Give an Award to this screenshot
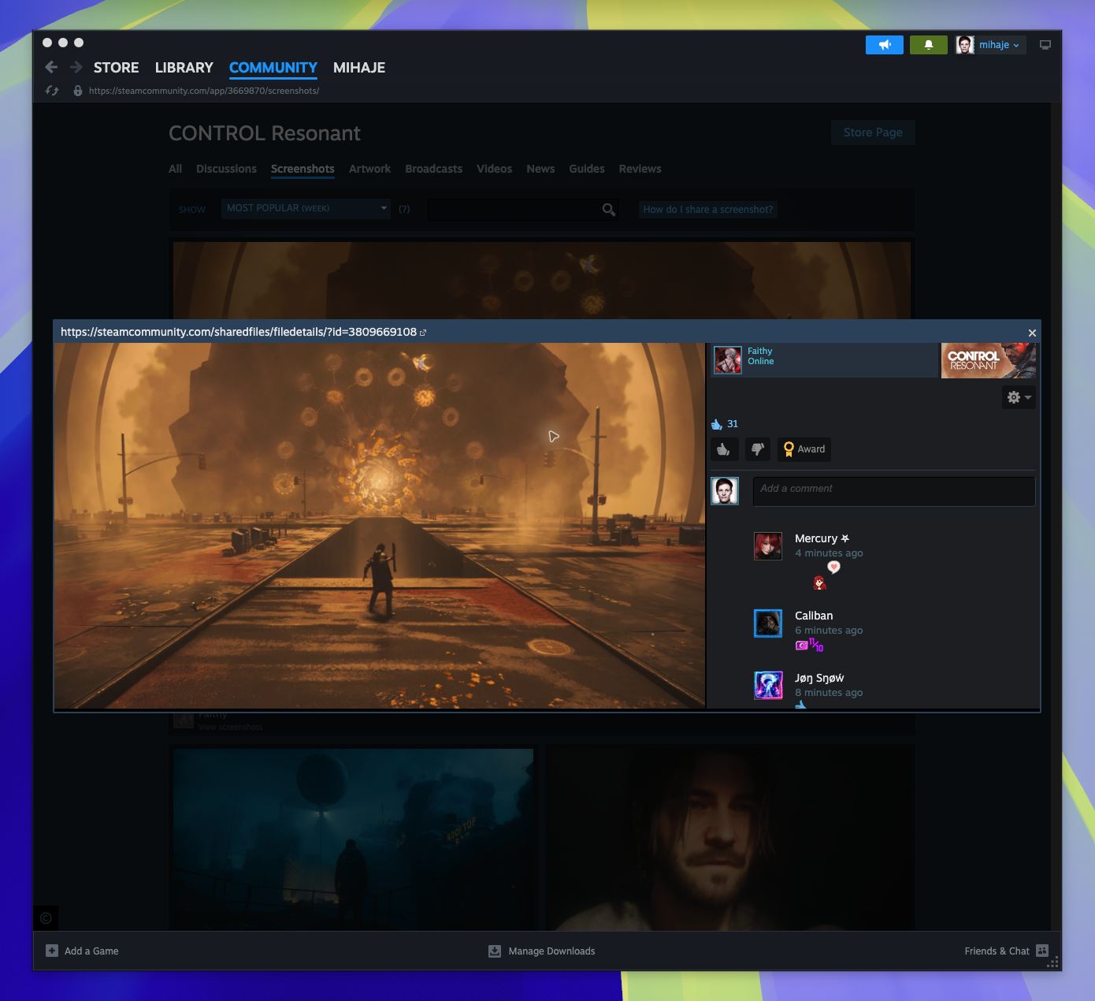1095x1001 pixels. coord(804,449)
